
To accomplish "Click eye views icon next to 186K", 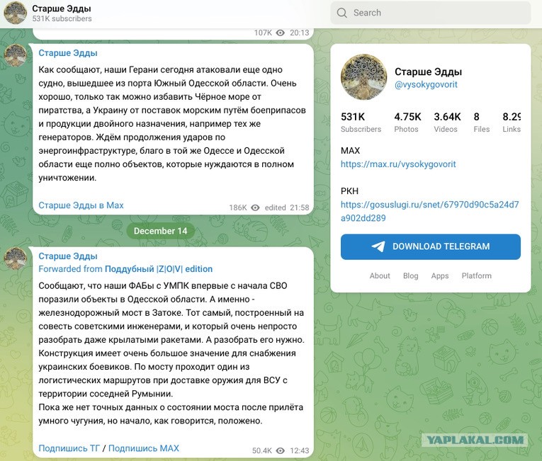I will 255,207.
